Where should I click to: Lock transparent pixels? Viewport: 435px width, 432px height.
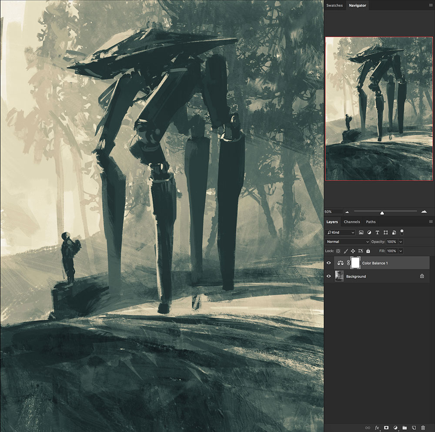[x=338, y=251]
